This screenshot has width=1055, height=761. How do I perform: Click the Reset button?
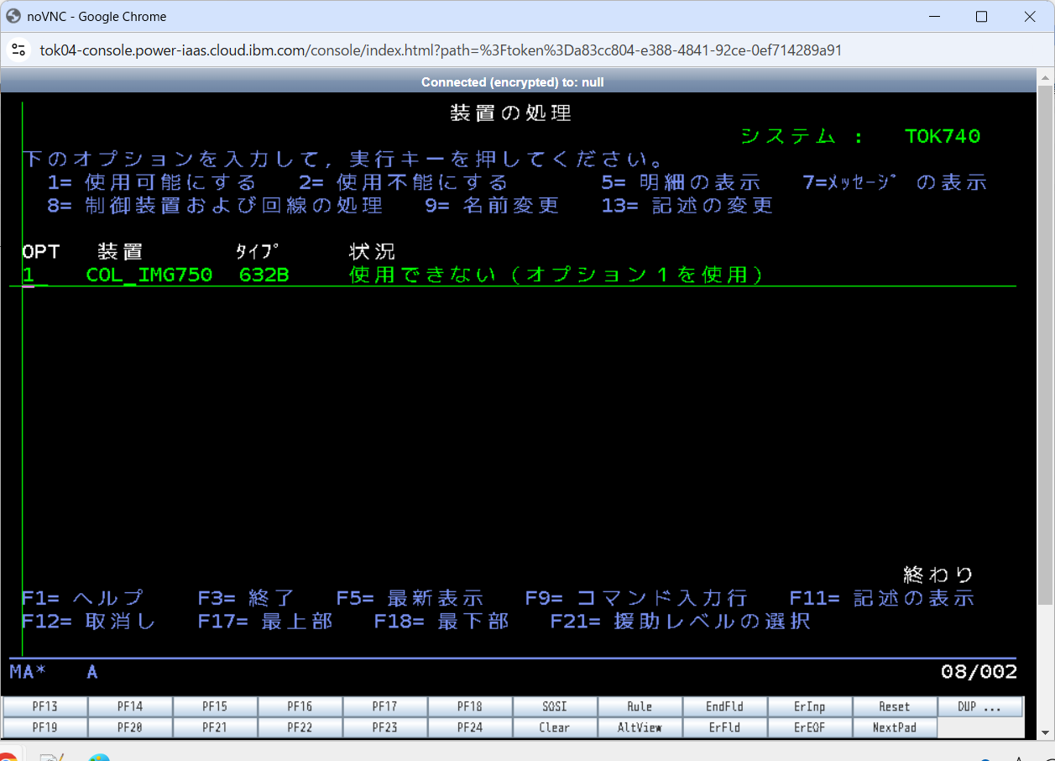point(895,706)
